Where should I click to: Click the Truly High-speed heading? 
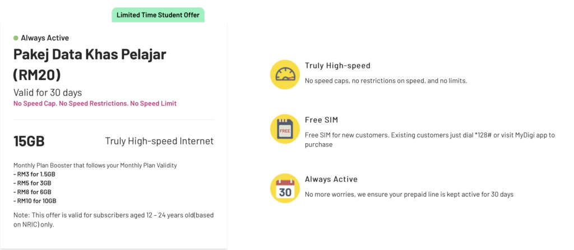pyautogui.click(x=337, y=66)
